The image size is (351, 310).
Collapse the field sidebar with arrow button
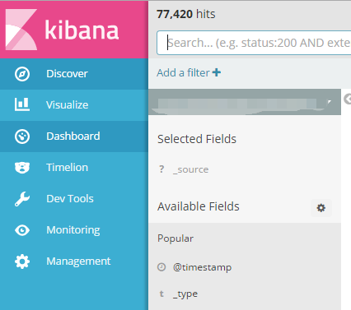point(348,99)
